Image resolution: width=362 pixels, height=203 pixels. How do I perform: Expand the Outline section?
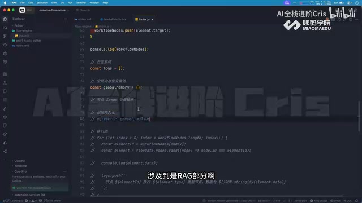[x=19, y=161]
